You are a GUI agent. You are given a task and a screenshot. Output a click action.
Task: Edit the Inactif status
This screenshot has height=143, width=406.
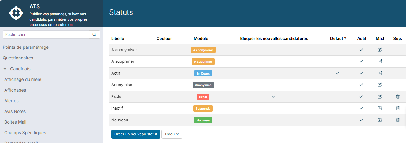[x=380, y=108]
